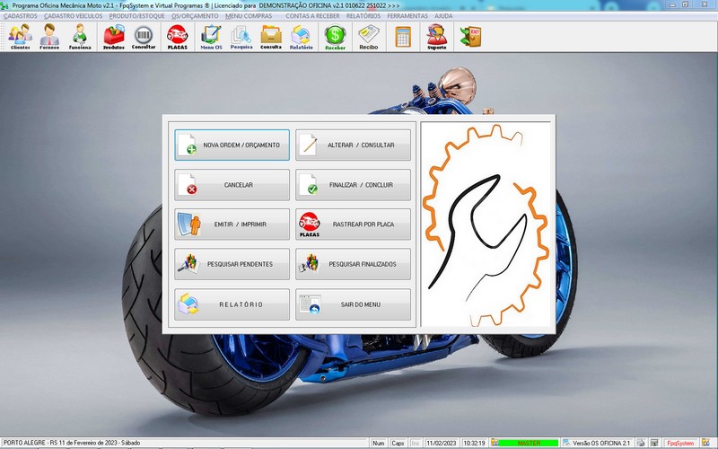Open the PRODUTO/ESTOQUE menu
Image resolution: width=718 pixels, height=449 pixels.
(136, 15)
